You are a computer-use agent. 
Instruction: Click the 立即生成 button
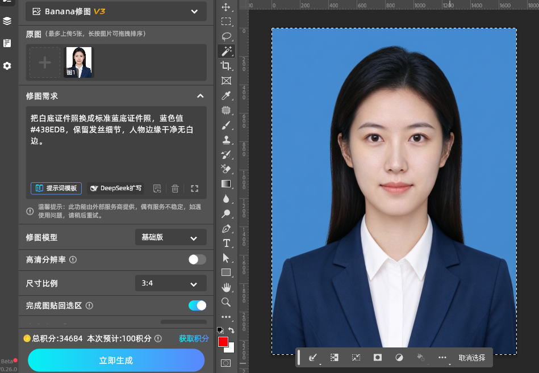[x=116, y=361]
